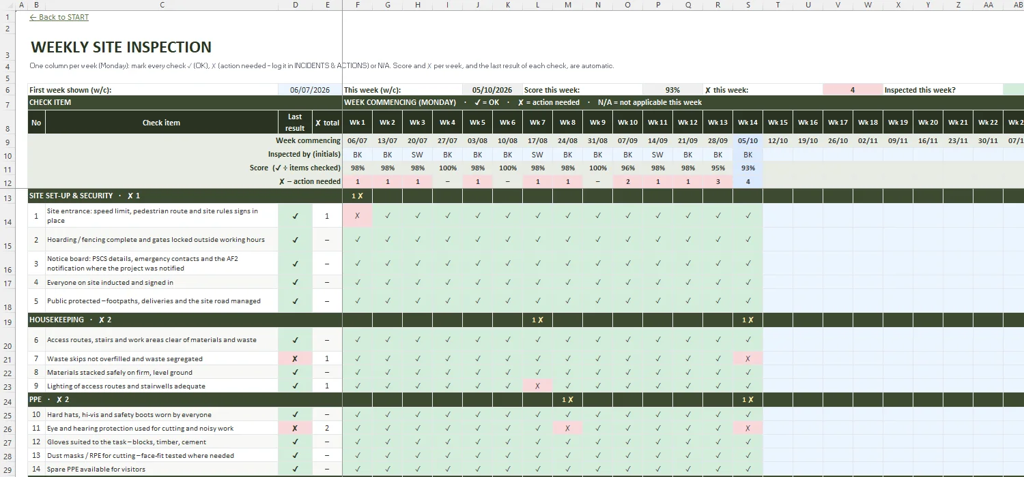Select check item 'Everyone on site inducted and signed in'

click(162, 282)
